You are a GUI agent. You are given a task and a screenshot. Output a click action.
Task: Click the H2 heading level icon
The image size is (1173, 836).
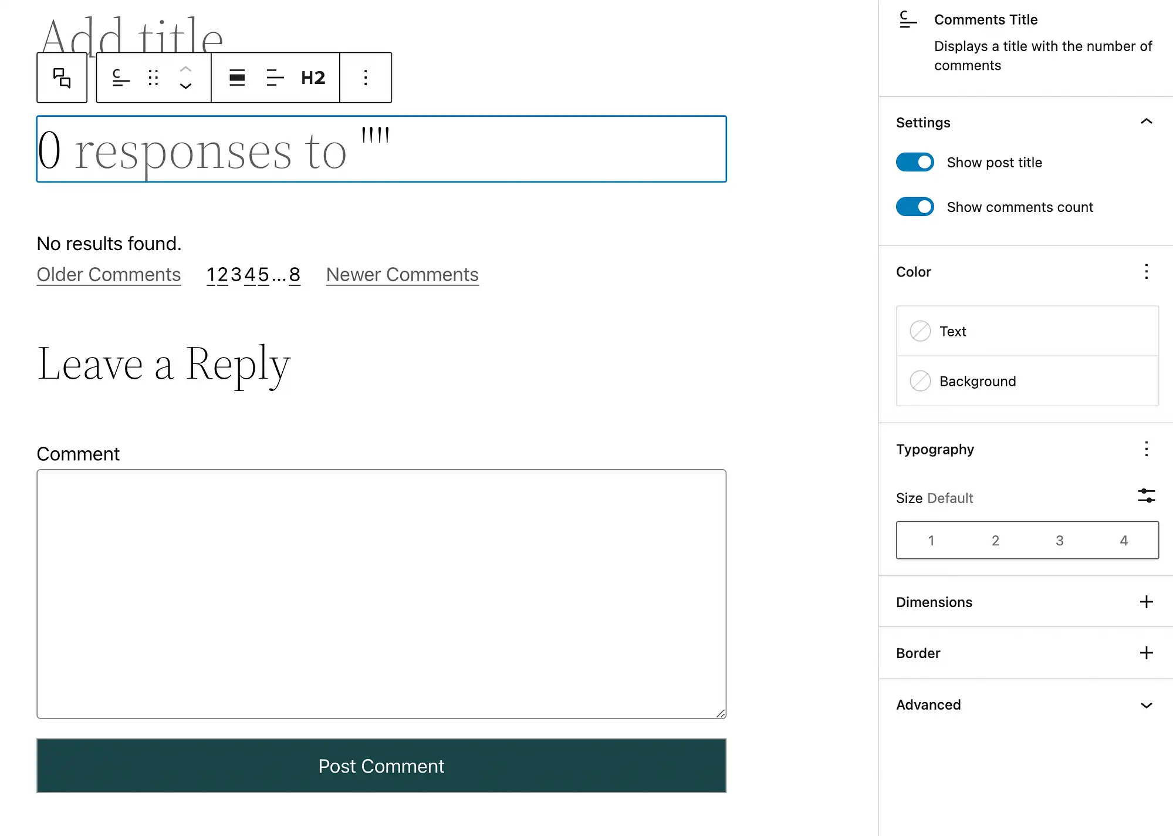point(312,77)
